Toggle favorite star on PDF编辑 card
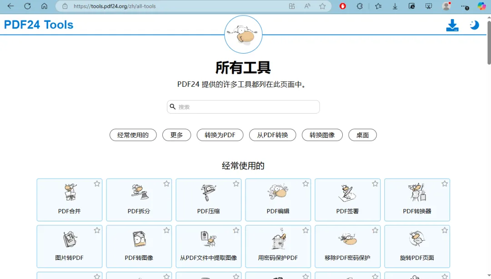 [306, 184]
